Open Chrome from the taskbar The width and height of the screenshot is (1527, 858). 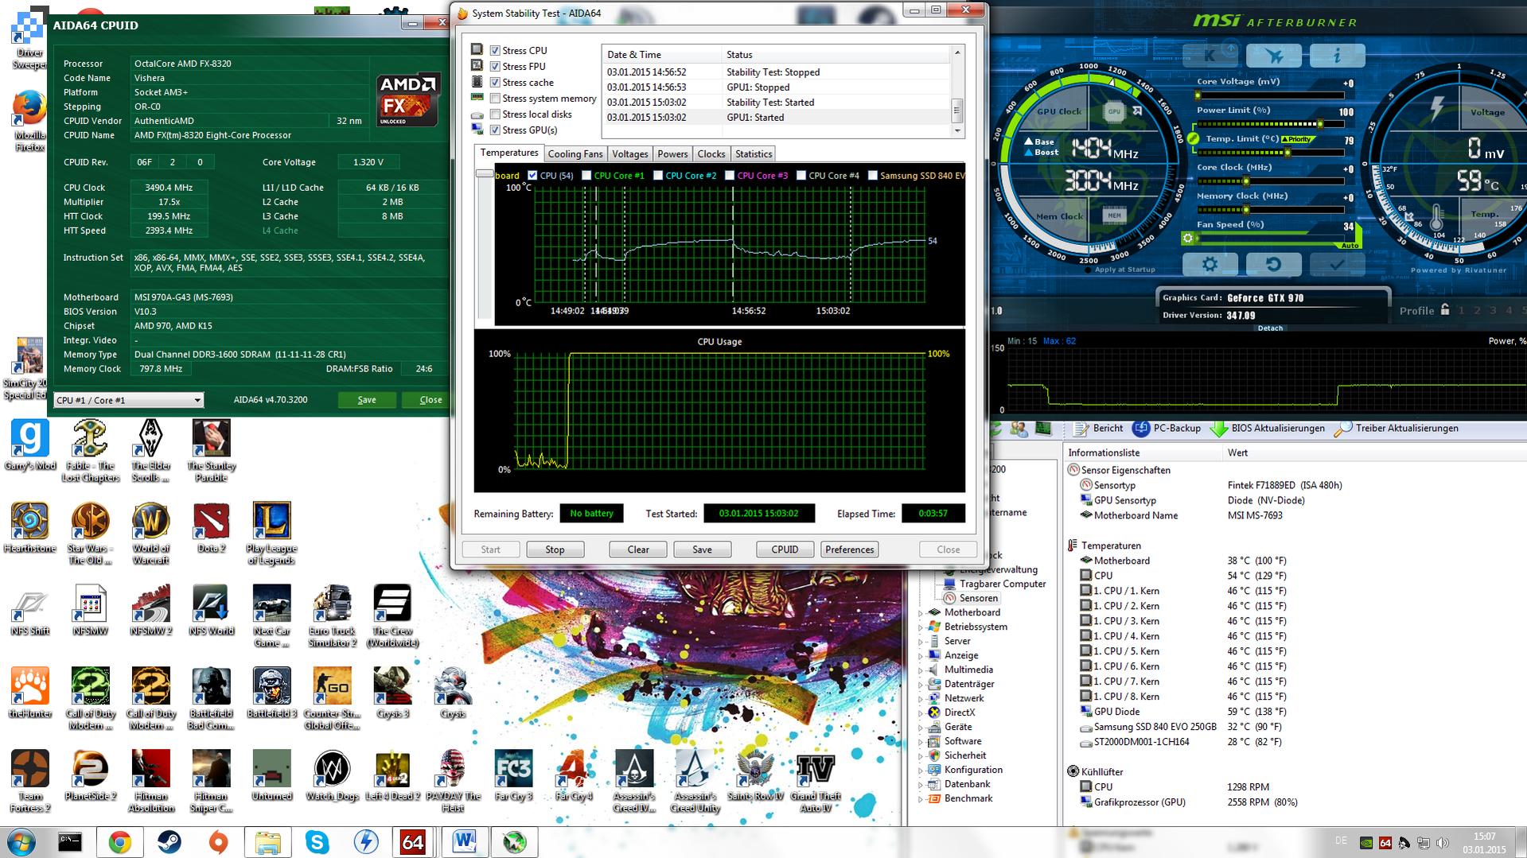click(120, 842)
